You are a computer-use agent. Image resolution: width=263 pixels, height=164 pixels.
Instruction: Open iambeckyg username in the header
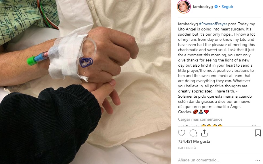pos(203,7)
